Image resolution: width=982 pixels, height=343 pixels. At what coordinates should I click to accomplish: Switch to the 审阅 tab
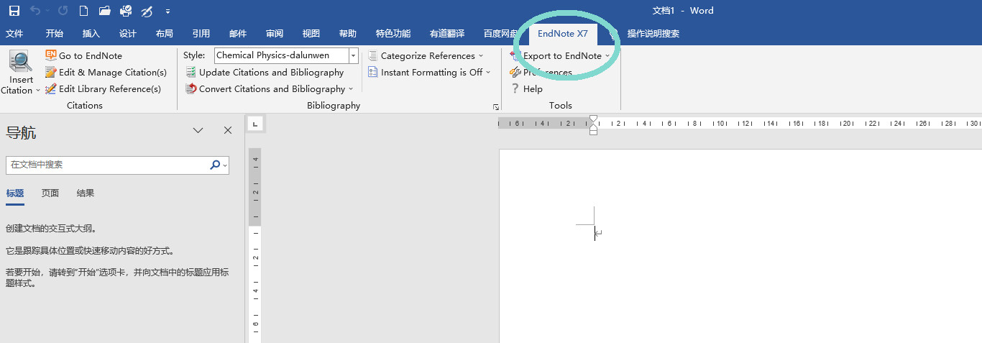click(275, 33)
